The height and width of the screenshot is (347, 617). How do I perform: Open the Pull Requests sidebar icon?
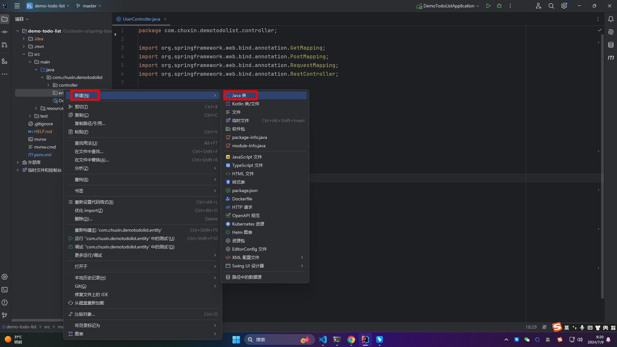click(5, 45)
